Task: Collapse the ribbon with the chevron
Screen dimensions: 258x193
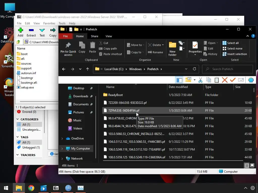Action: click(247, 36)
